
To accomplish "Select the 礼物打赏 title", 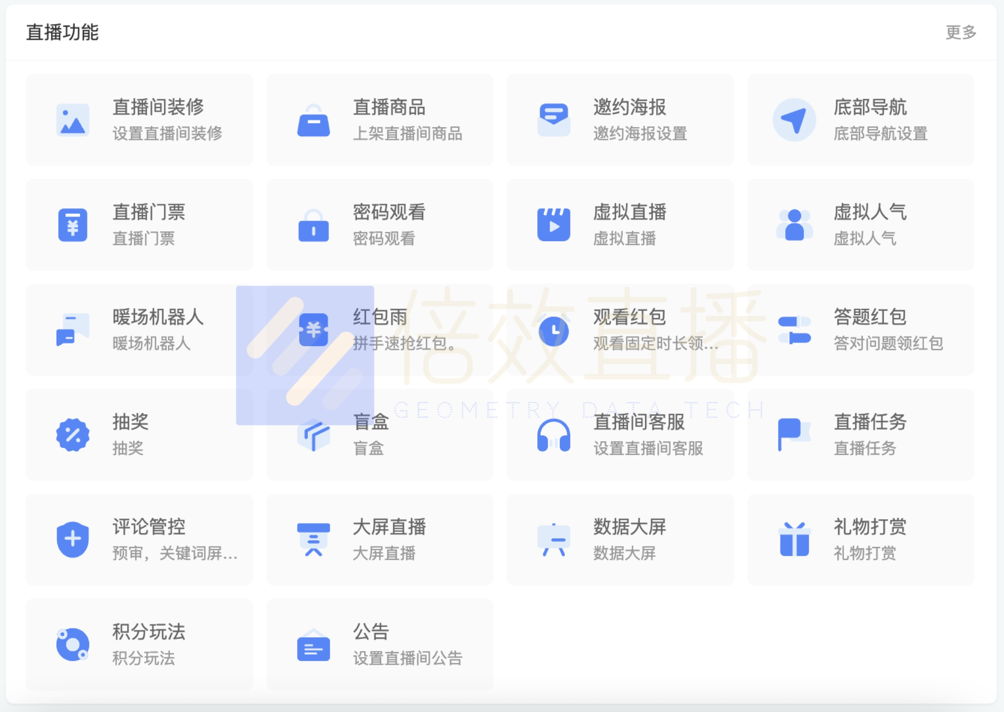I will [870, 526].
